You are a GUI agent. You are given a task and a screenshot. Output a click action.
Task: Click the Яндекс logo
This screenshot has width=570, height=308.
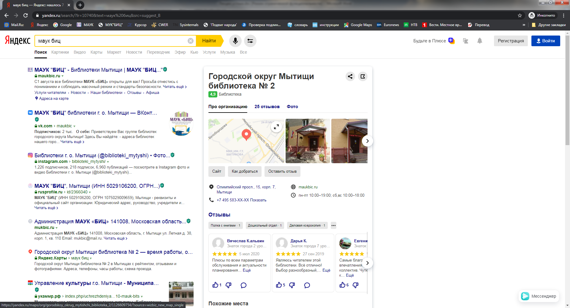18,41
